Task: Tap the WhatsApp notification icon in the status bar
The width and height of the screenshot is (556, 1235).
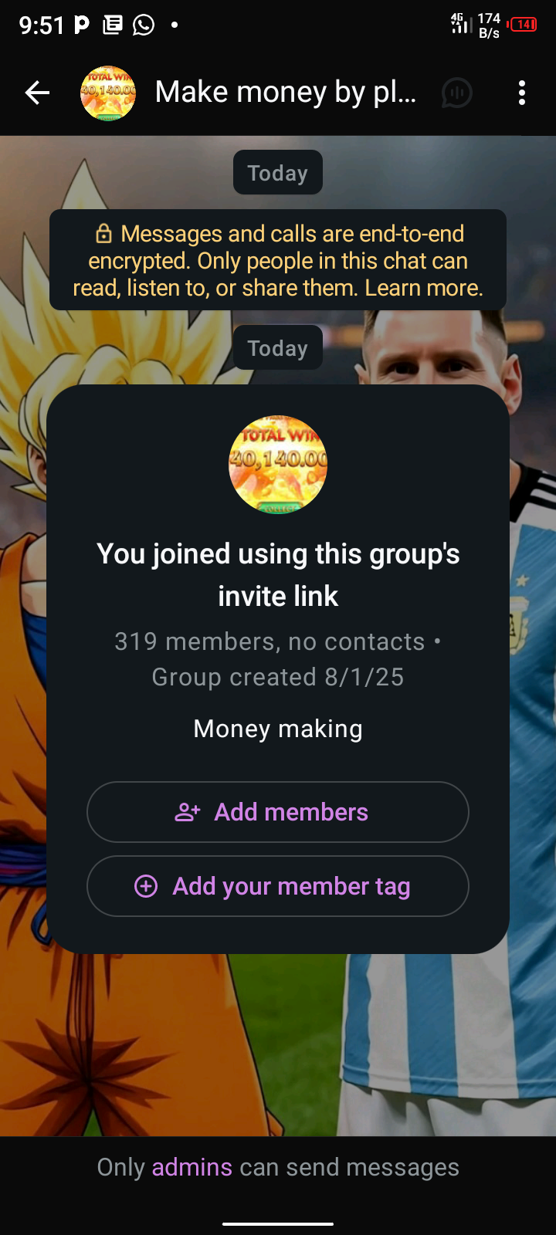Action: 144,25
